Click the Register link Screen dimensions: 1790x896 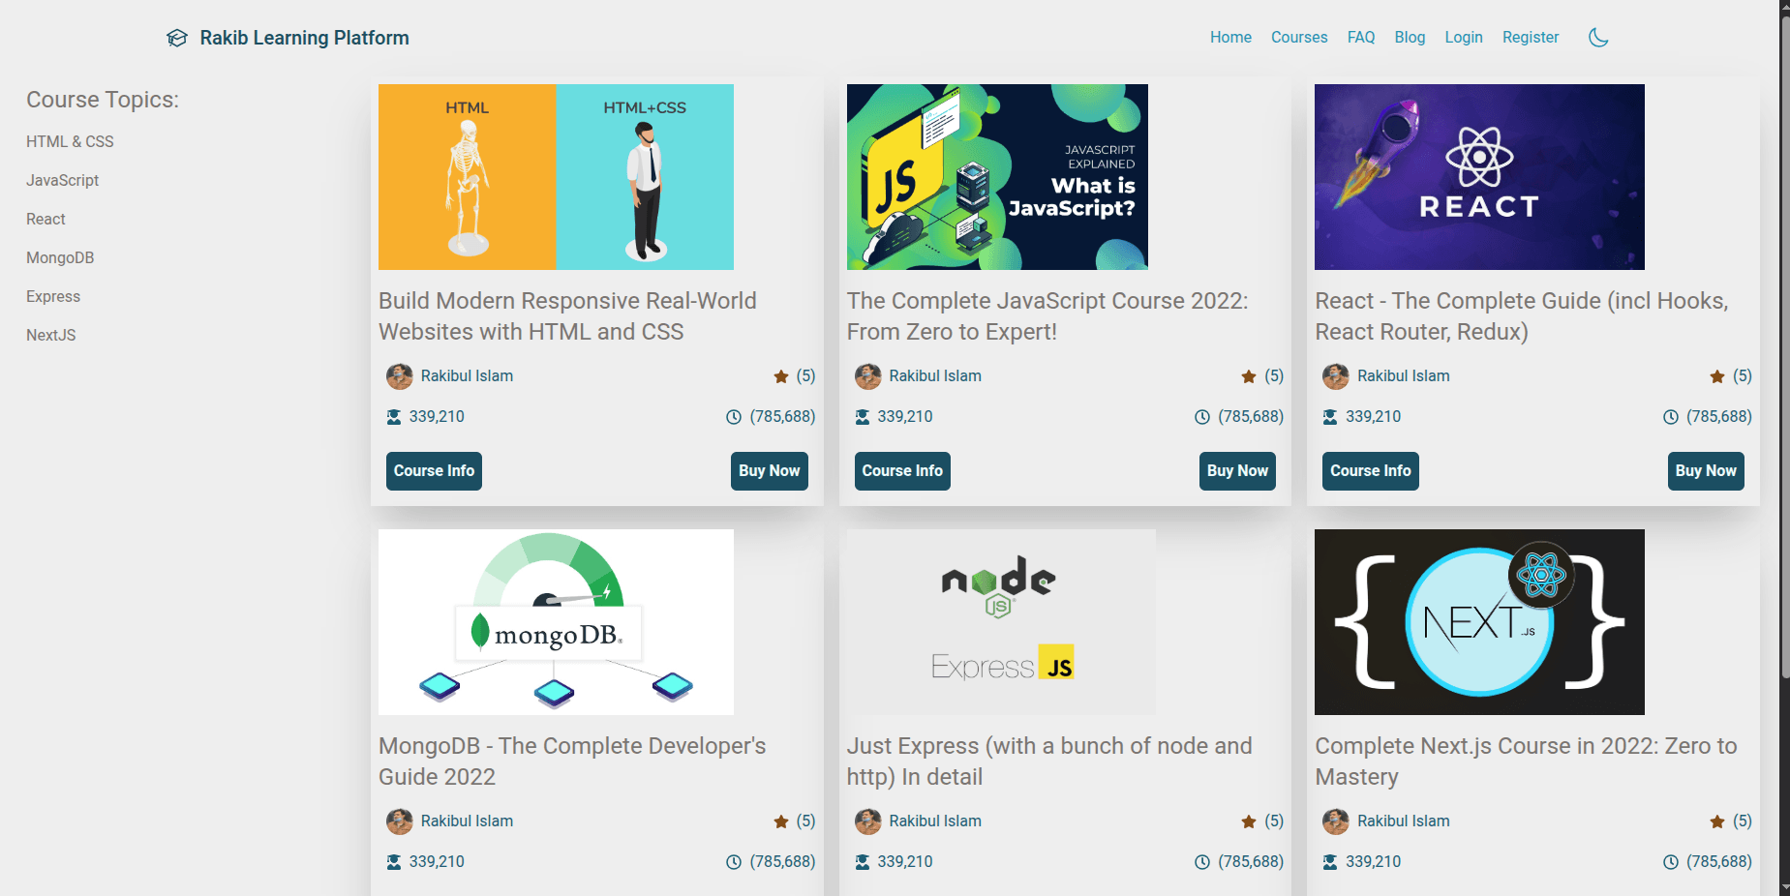click(x=1530, y=37)
